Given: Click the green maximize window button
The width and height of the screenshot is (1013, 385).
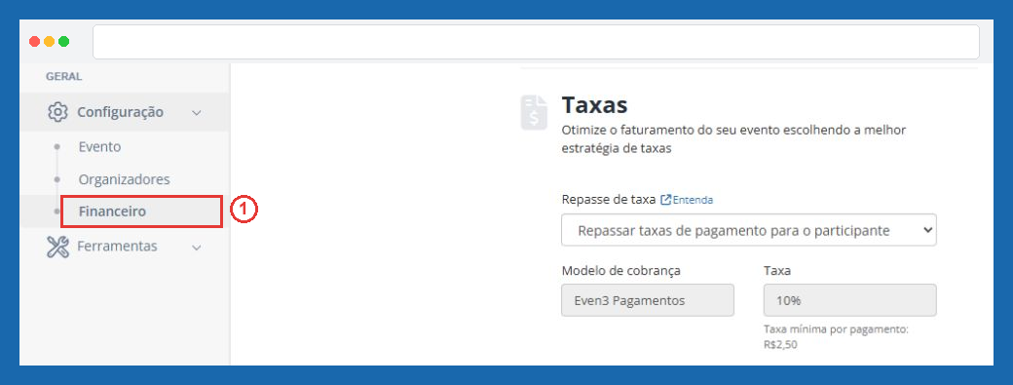Looking at the screenshot, I should (63, 41).
